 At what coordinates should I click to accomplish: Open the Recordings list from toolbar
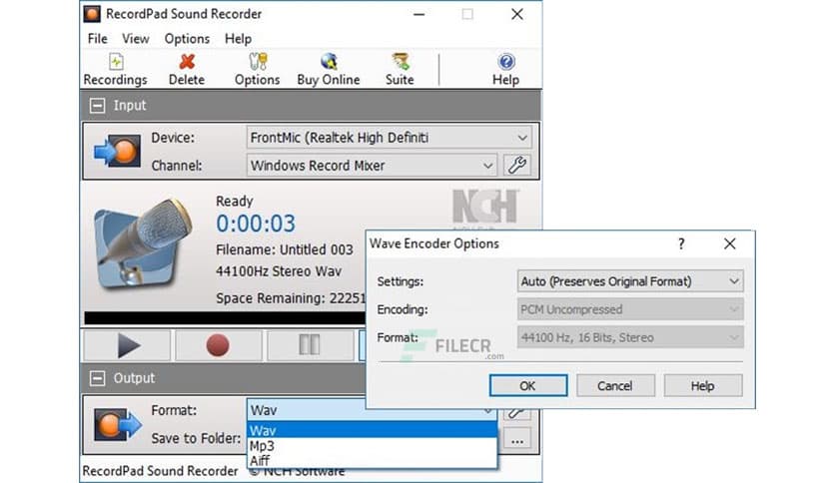[x=115, y=70]
